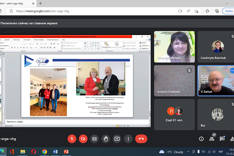Leave the call with red hang-up button
The image size is (234, 156).
pyautogui.click(x=141, y=139)
